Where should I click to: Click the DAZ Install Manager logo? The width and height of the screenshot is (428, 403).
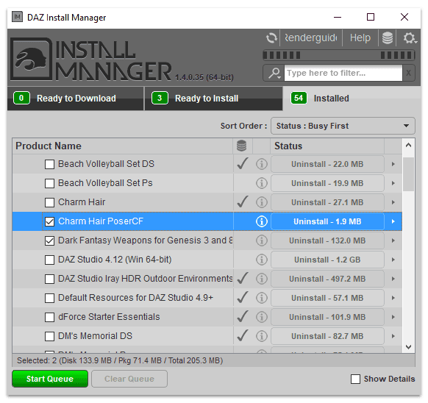(31, 59)
